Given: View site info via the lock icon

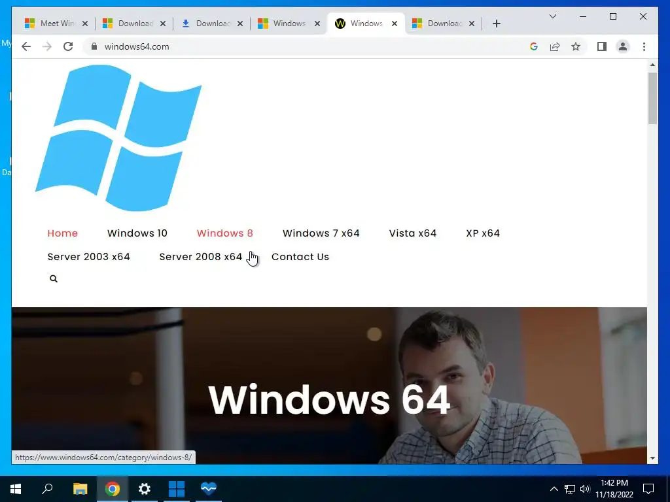Looking at the screenshot, I should tap(94, 46).
